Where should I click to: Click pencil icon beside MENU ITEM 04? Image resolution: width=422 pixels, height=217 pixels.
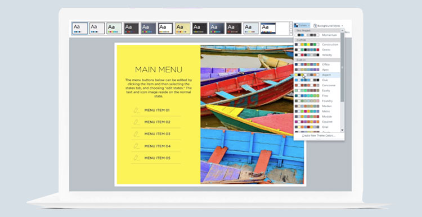137,146
